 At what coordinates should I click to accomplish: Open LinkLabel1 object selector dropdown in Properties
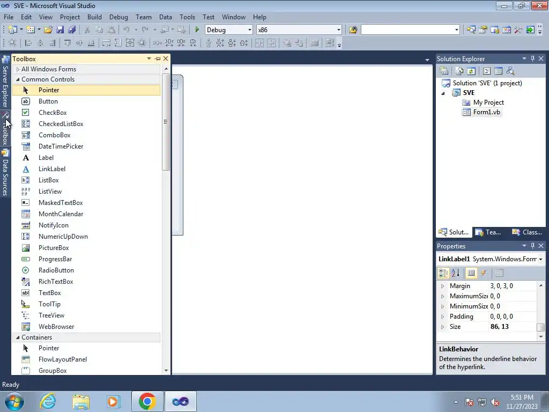[540, 259]
